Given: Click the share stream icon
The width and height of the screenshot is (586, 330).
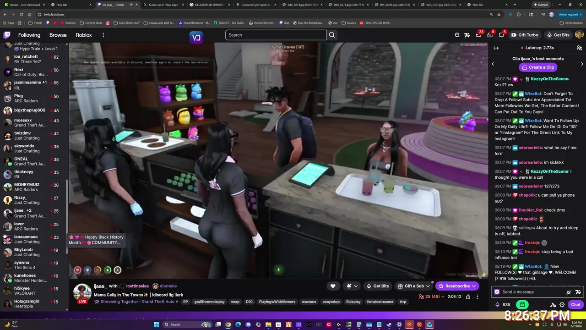Looking at the screenshot, I should coord(468,297).
